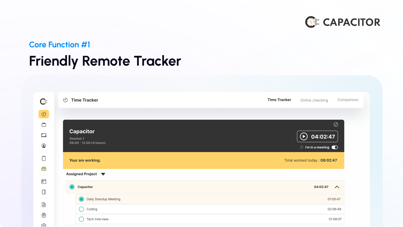Click the Capacitor logo at top right
This screenshot has height=227, width=403.
point(343,22)
